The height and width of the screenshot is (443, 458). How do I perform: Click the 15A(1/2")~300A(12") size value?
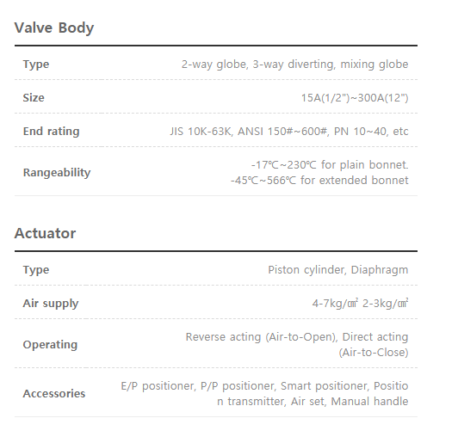(355, 98)
